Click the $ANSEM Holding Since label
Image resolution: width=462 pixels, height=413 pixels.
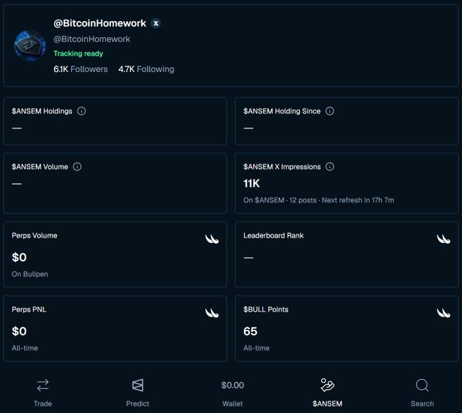(x=282, y=111)
